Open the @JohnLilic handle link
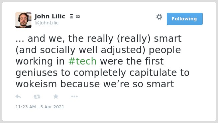This screenshot has height=123, width=218. click(x=46, y=23)
